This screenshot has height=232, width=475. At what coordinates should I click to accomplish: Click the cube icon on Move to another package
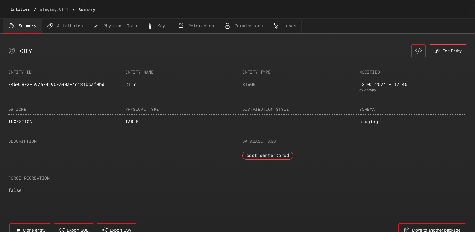pyautogui.click(x=407, y=229)
